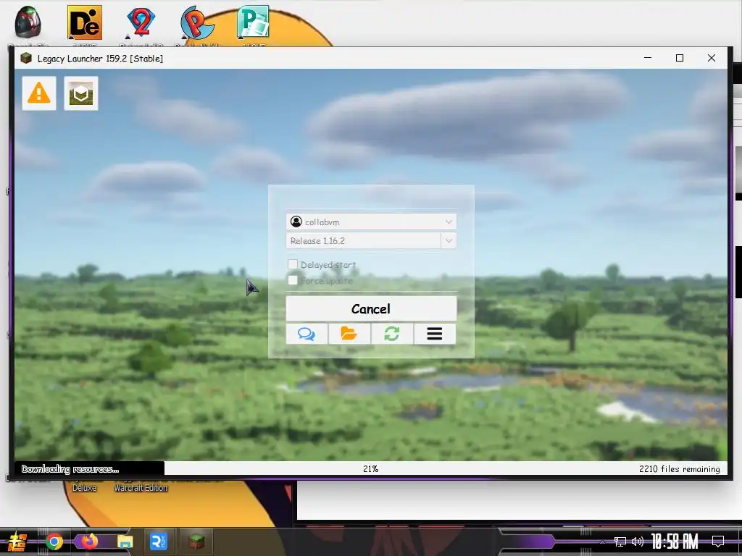Click the orange warning triangle icon
This screenshot has width=742, height=556.
(x=39, y=93)
